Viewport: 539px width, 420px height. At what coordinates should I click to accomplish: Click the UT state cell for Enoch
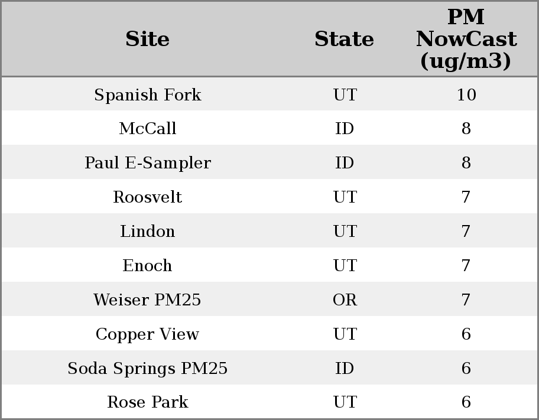[x=345, y=266]
